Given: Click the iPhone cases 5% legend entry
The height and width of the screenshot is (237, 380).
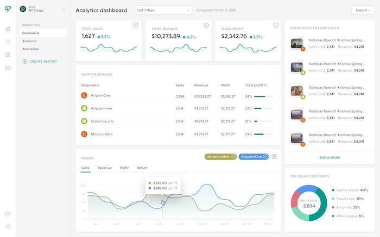Looking at the screenshot, I should coord(348,216).
